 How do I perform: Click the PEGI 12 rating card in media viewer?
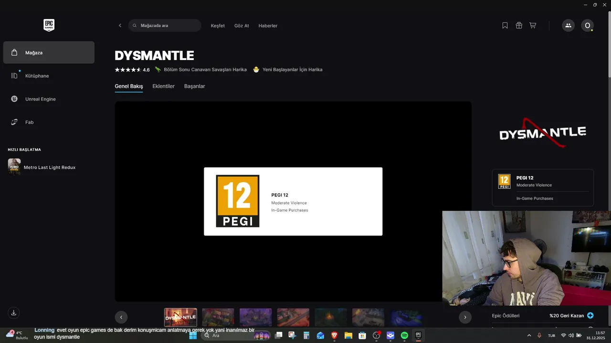(293, 202)
